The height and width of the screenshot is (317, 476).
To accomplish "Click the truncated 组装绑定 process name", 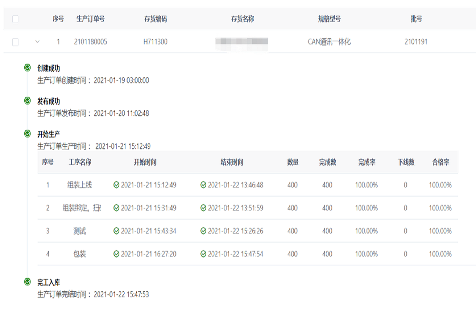I will click(x=81, y=208).
